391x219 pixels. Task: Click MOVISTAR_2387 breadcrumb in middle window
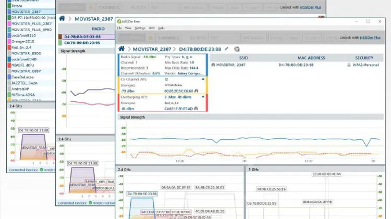pyautogui.click(x=94, y=19)
